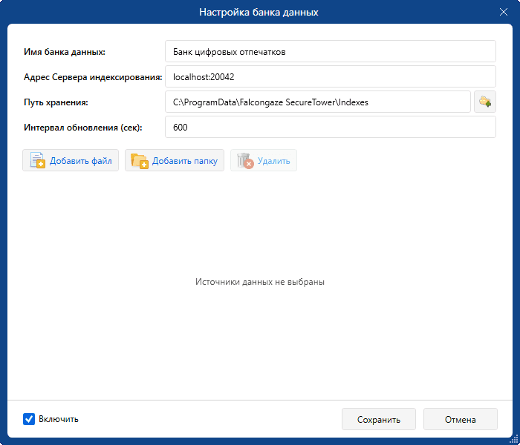Click the document icon on Добавить файл

tap(37, 160)
